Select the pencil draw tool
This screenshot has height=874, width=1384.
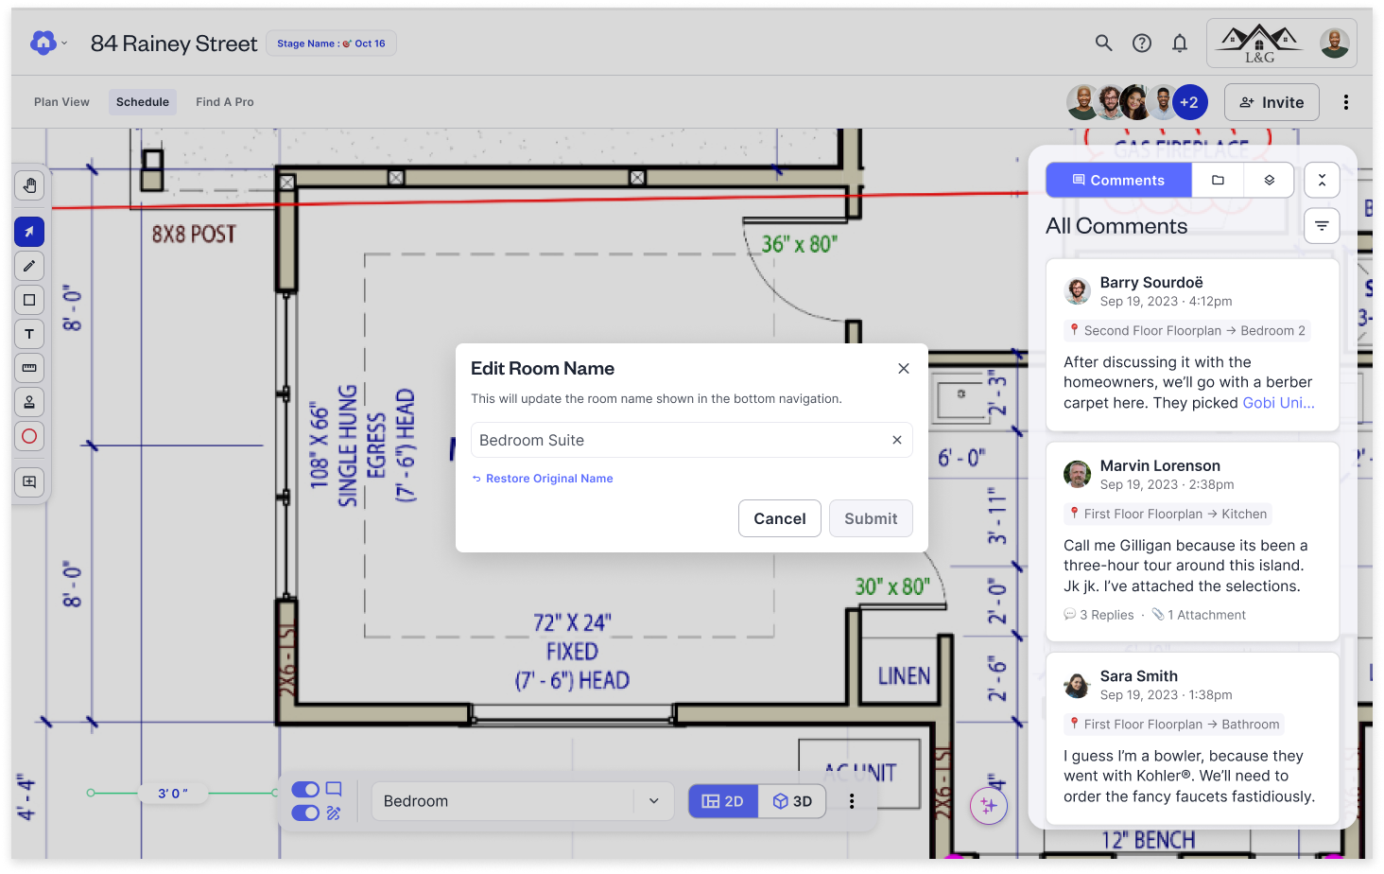point(29,266)
